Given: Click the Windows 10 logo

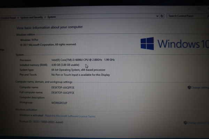Looking at the screenshot, I should pyautogui.click(x=175, y=44).
